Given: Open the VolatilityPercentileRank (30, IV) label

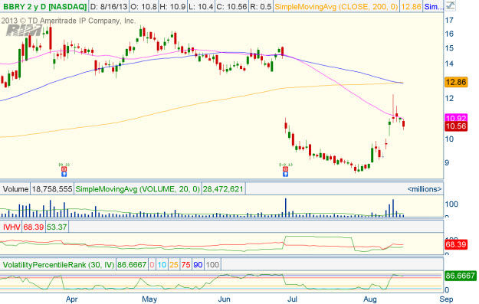Looking at the screenshot, I should (x=58, y=265).
